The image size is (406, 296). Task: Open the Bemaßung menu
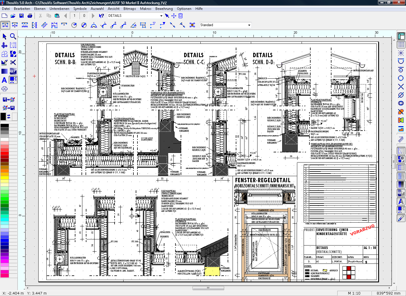click(164, 9)
